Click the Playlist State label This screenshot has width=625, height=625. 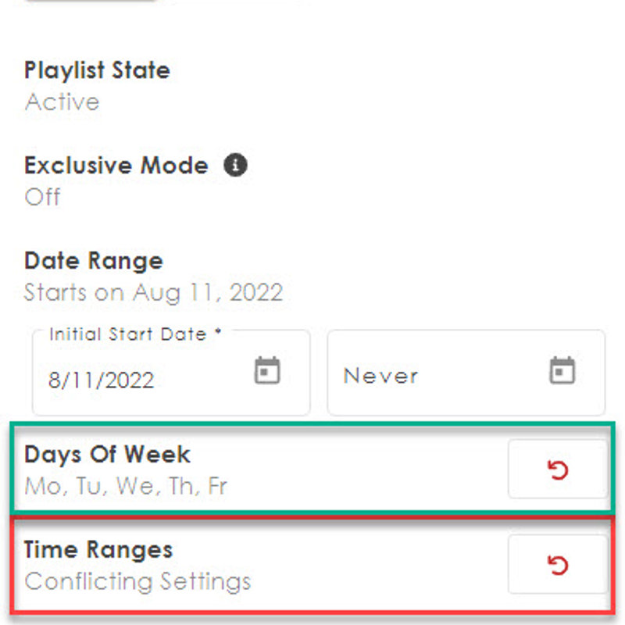click(x=97, y=70)
